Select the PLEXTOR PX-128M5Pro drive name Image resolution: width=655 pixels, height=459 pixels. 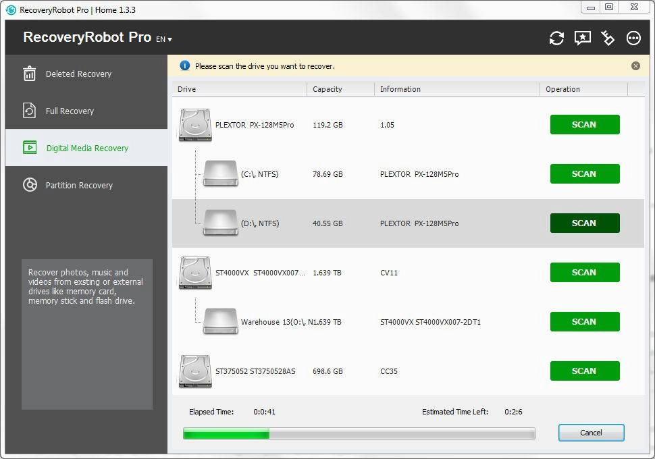click(255, 125)
